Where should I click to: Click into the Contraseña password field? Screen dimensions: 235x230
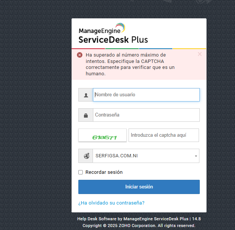[146, 115]
